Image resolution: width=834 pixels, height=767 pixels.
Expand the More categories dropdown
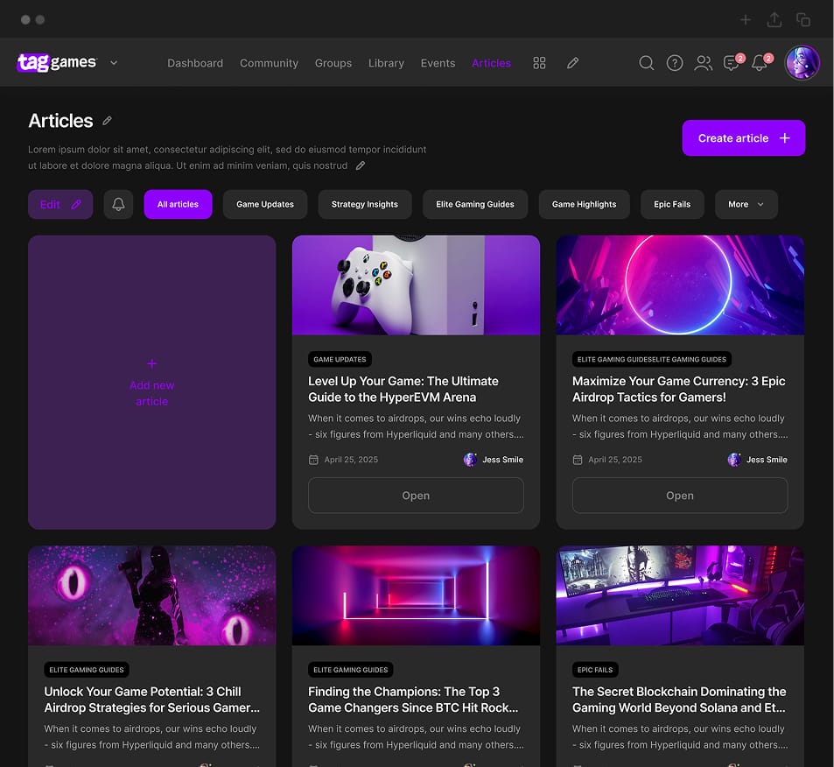pos(746,204)
